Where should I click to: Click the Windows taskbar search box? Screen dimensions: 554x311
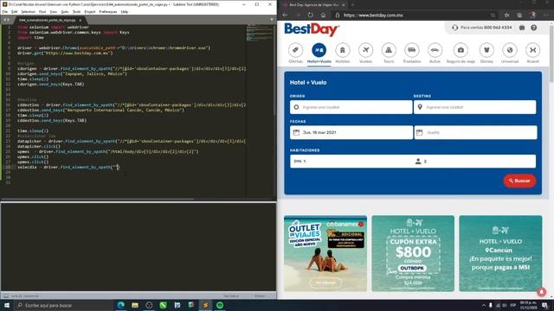(x=63, y=305)
